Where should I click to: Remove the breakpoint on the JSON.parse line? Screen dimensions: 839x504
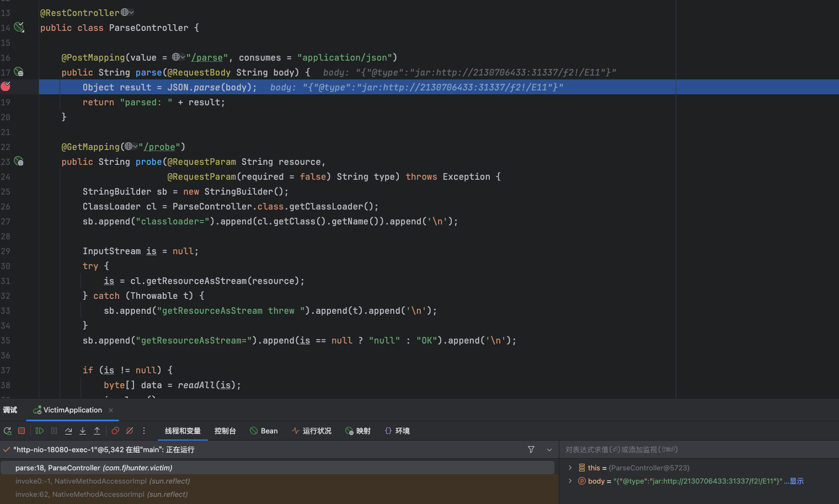[x=6, y=86]
